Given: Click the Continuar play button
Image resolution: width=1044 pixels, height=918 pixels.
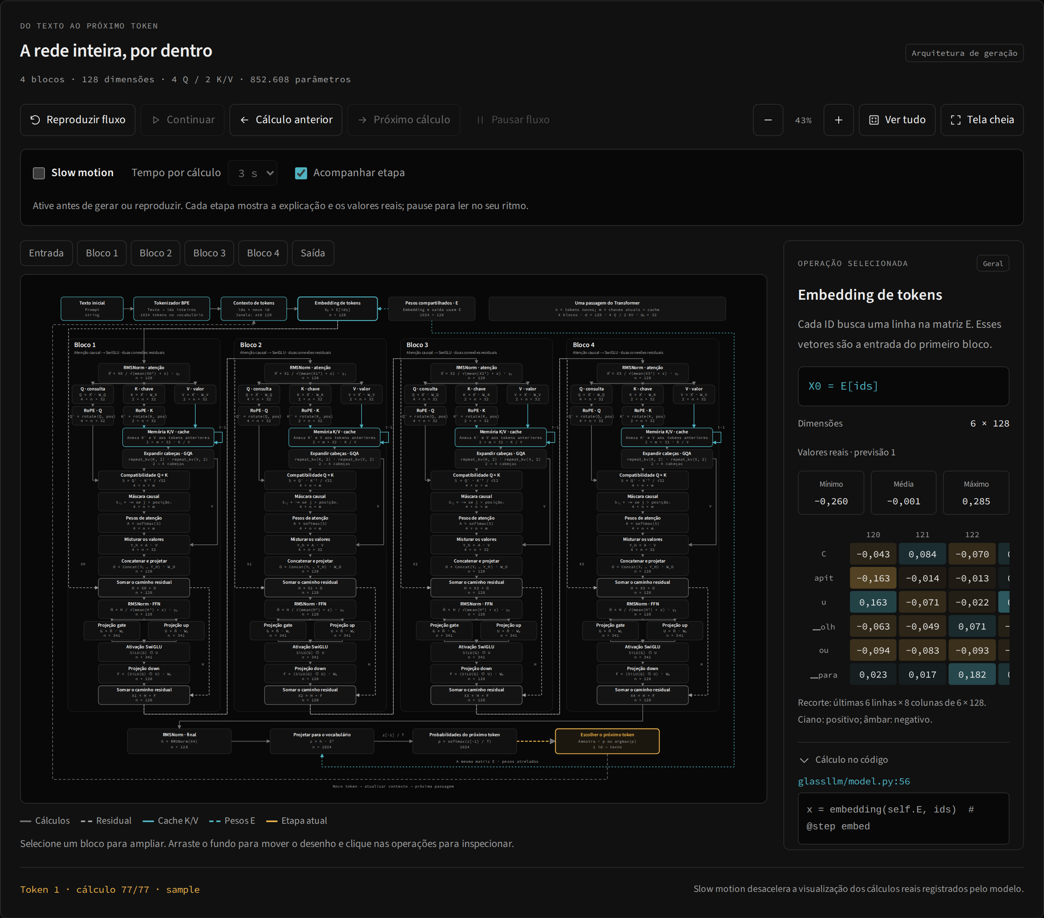Looking at the screenshot, I should [183, 120].
